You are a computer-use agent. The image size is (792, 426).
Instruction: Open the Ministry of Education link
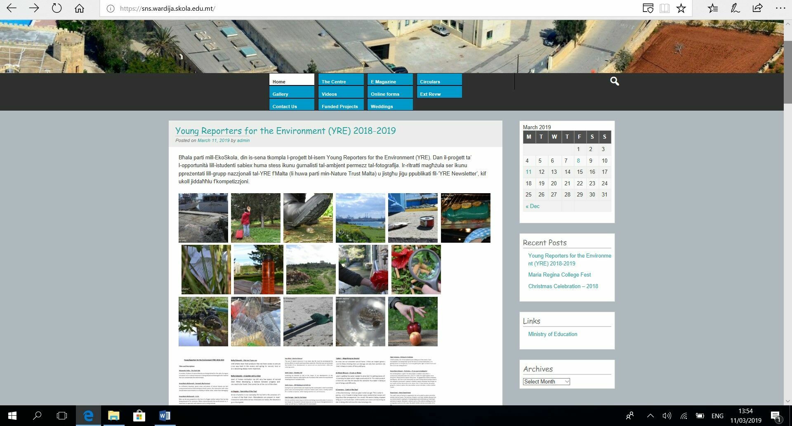point(552,334)
